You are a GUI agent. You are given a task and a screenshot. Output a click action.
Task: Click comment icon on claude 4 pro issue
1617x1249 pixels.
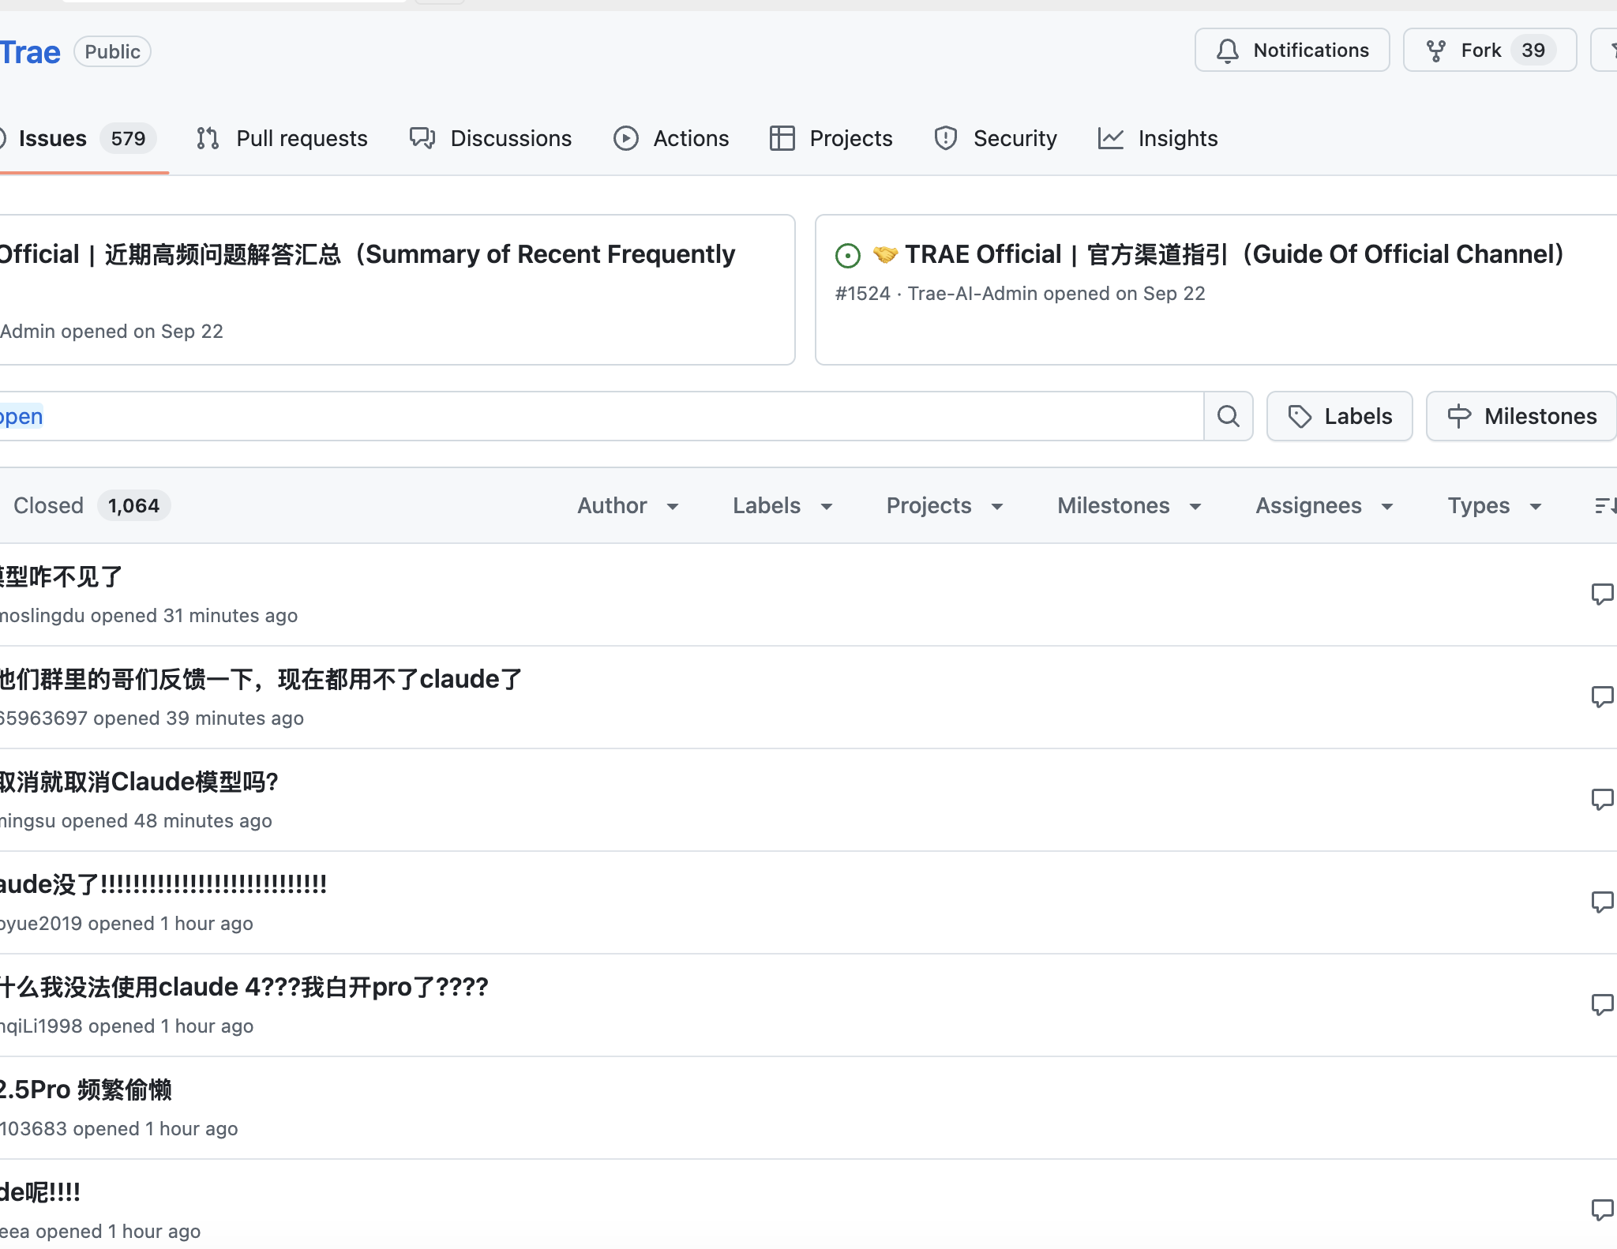[x=1601, y=1004]
